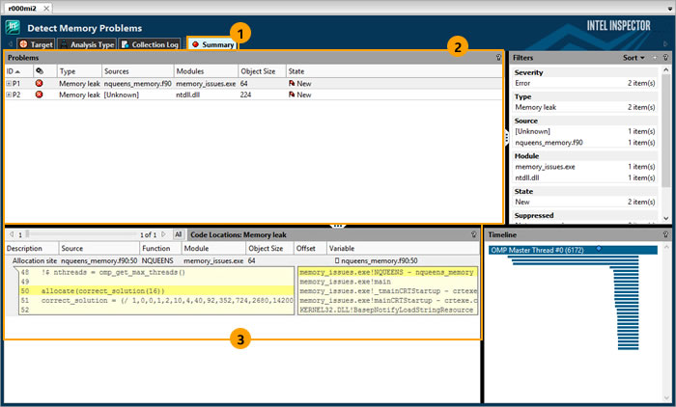Expand problem P1 tree row
The height and width of the screenshot is (407, 676).
click(9, 84)
